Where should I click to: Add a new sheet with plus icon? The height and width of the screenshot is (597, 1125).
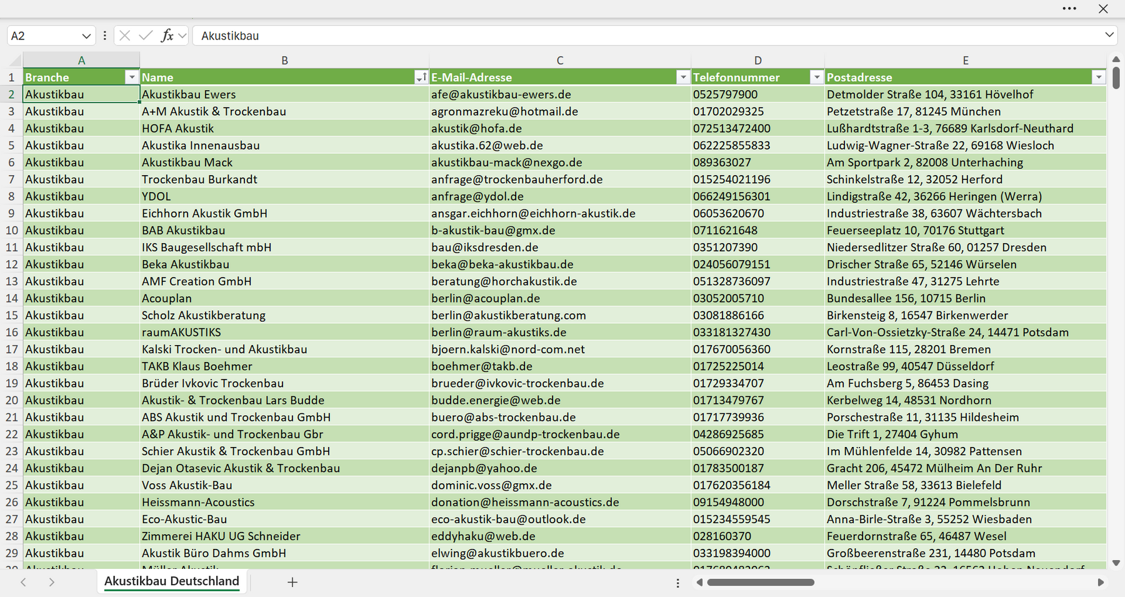point(292,582)
